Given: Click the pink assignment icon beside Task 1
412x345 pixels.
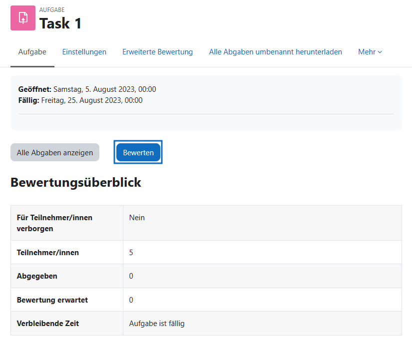Looking at the screenshot, I should (x=23, y=18).
